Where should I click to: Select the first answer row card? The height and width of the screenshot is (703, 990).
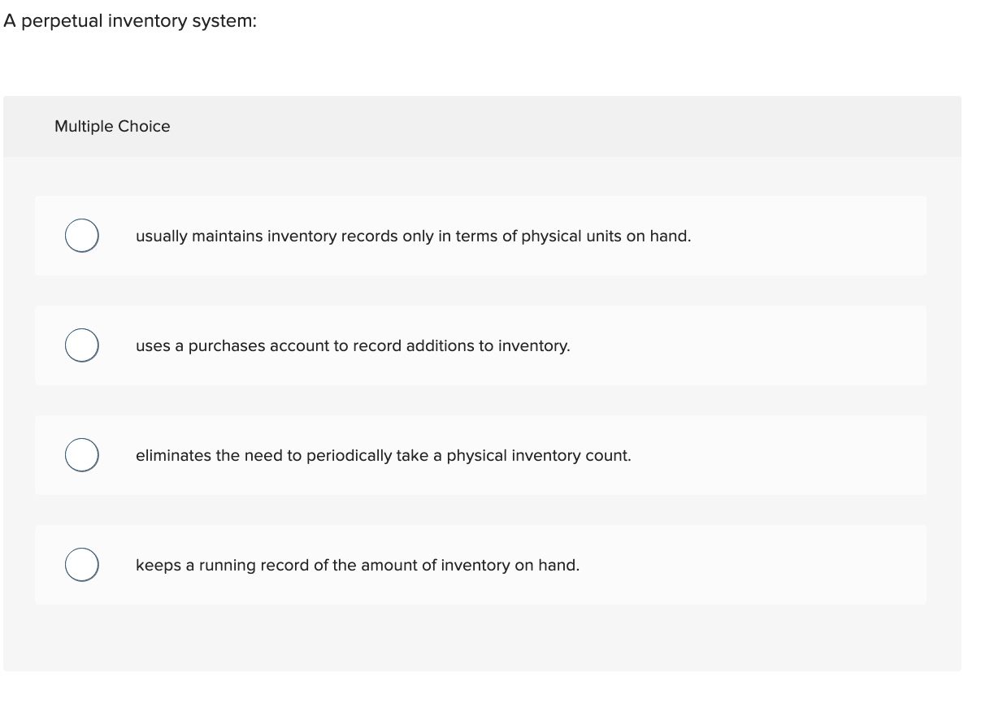tap(481, 235)
